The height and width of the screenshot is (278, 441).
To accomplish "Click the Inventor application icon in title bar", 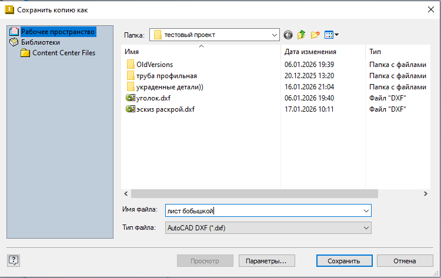I will tap(9, 9).
